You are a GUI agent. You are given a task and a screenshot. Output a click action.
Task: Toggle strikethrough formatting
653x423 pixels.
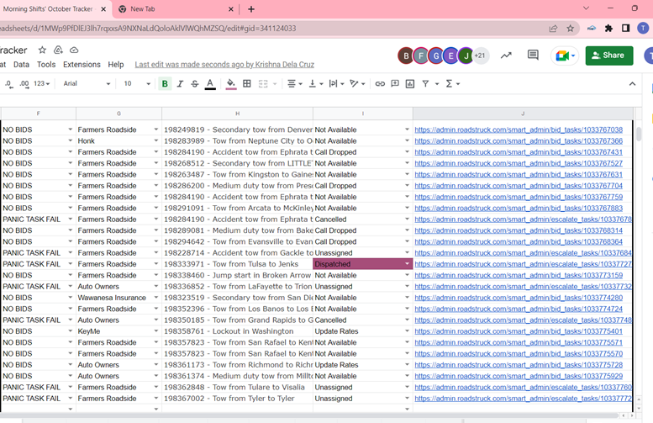(195, 84)
